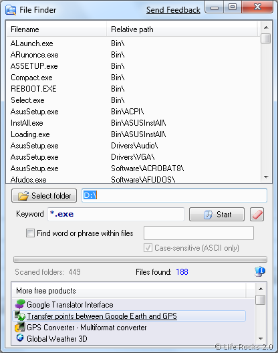
Task: Toggle the Case-sensitive (ASCII only) checkbox
Action: 148,247
